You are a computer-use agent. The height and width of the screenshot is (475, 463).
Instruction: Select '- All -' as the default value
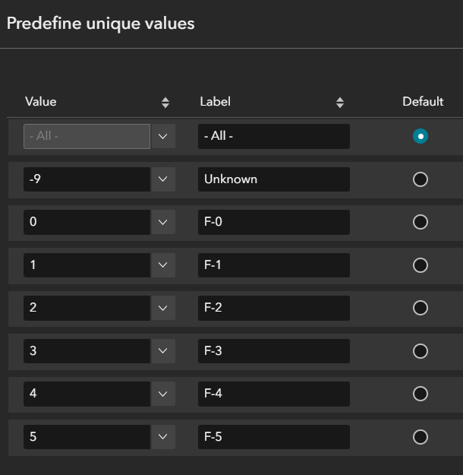[420, 136]
